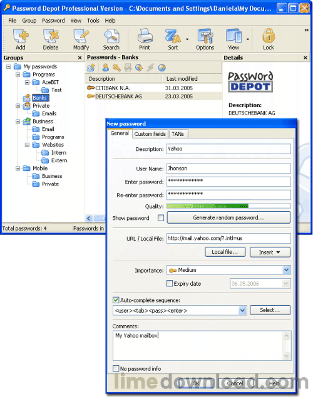
Task: Uncheck Auto-complete sequence checkbox
Action: click(116, 300)
